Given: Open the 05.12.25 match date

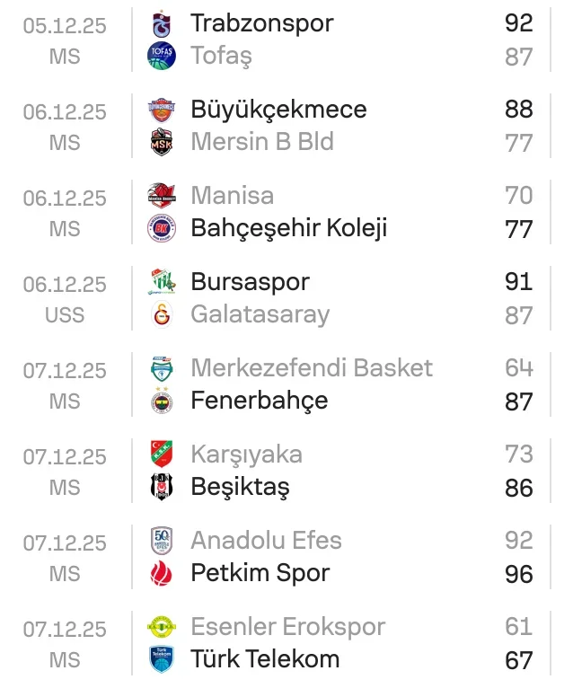Looking at the screenshot, I should [x=65, y=26].
